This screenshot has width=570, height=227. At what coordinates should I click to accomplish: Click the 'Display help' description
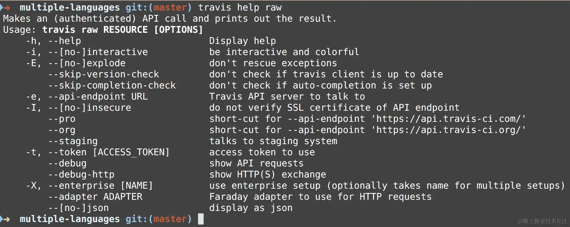pyautogui.click(x=243, y=41)
